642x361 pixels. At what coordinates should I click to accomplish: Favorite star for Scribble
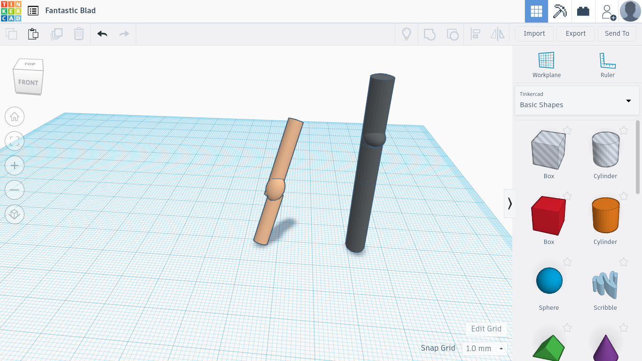(x=624, y=262)
